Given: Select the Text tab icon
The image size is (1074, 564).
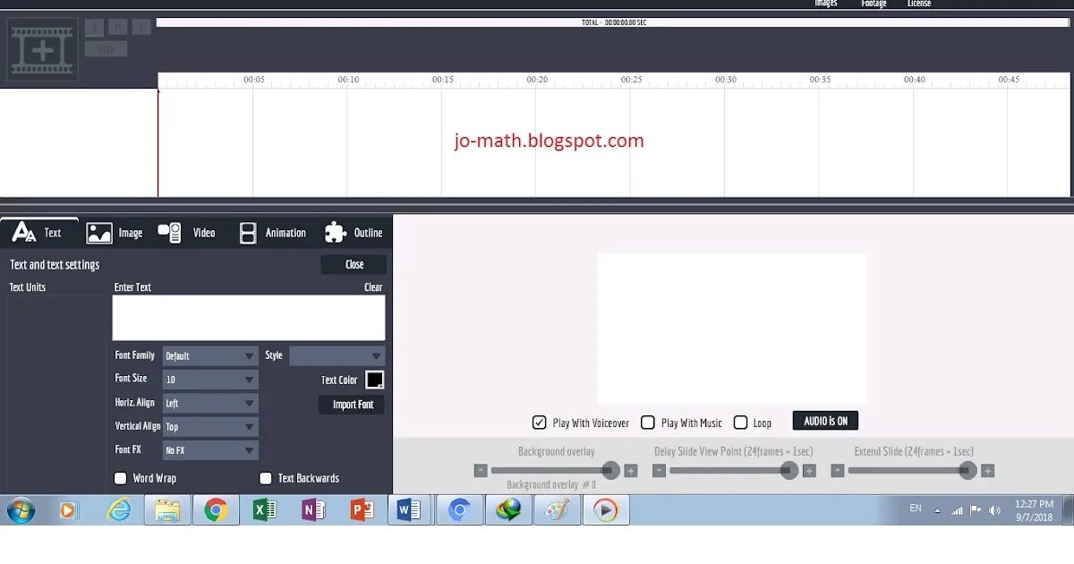Looking at the screenshot, I should [26, 232].
